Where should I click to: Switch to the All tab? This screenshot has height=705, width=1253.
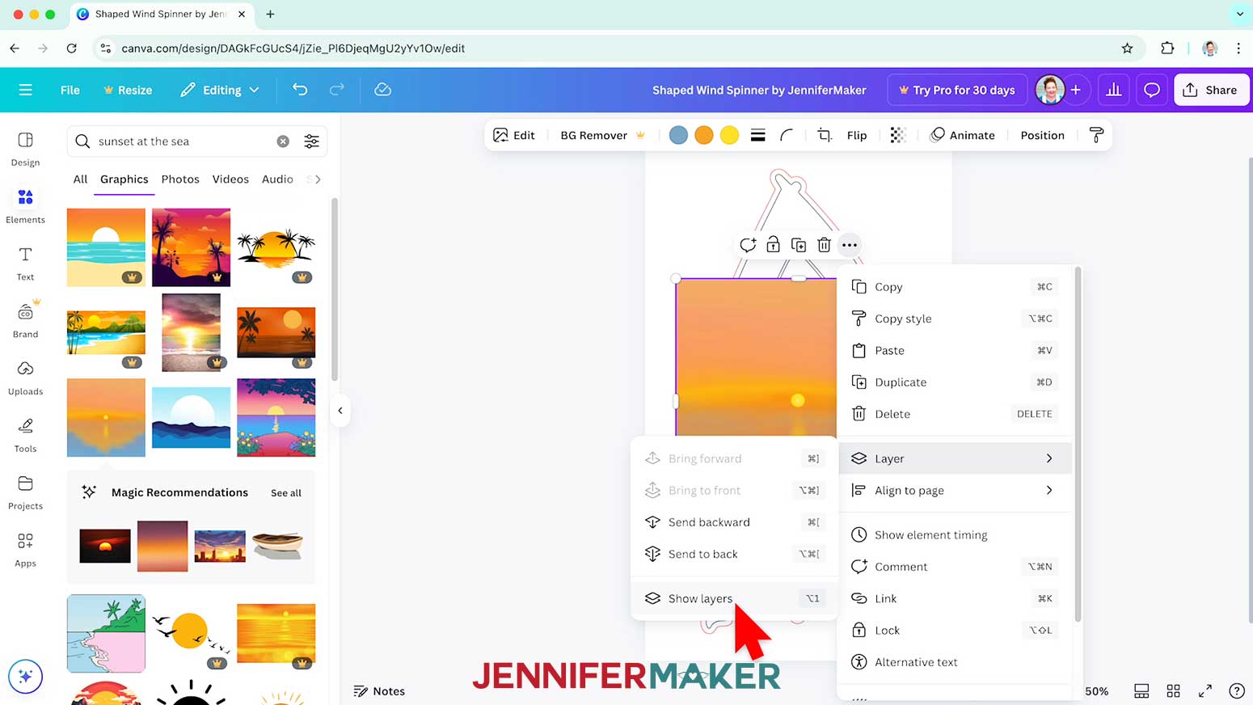pyautogui.click(x=80, y=179)
